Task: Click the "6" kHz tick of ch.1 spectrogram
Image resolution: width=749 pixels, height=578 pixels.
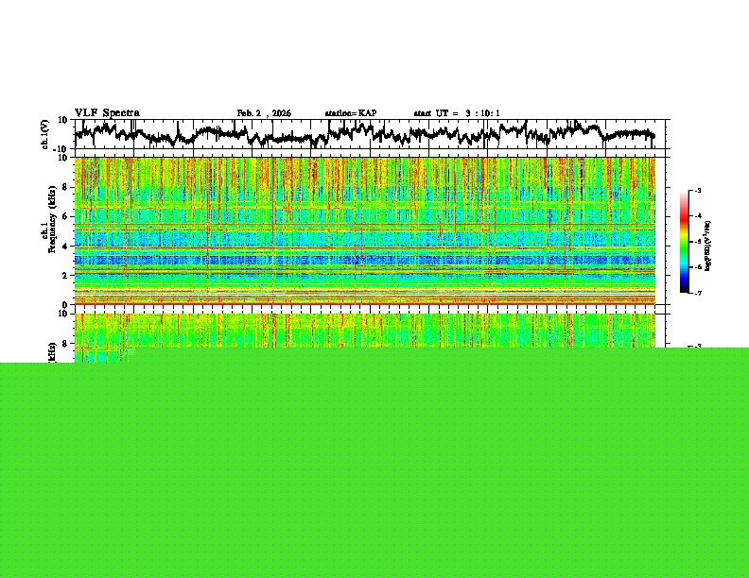Action: pyautogui.click(x=66, y=216)
